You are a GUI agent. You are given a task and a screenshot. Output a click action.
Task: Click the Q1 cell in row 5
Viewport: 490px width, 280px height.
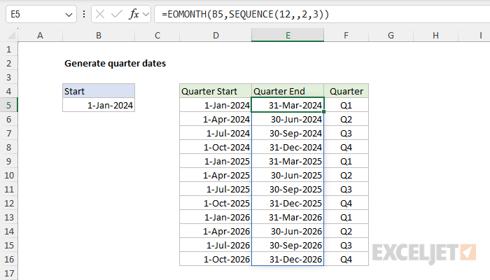(x=346, y=105)
